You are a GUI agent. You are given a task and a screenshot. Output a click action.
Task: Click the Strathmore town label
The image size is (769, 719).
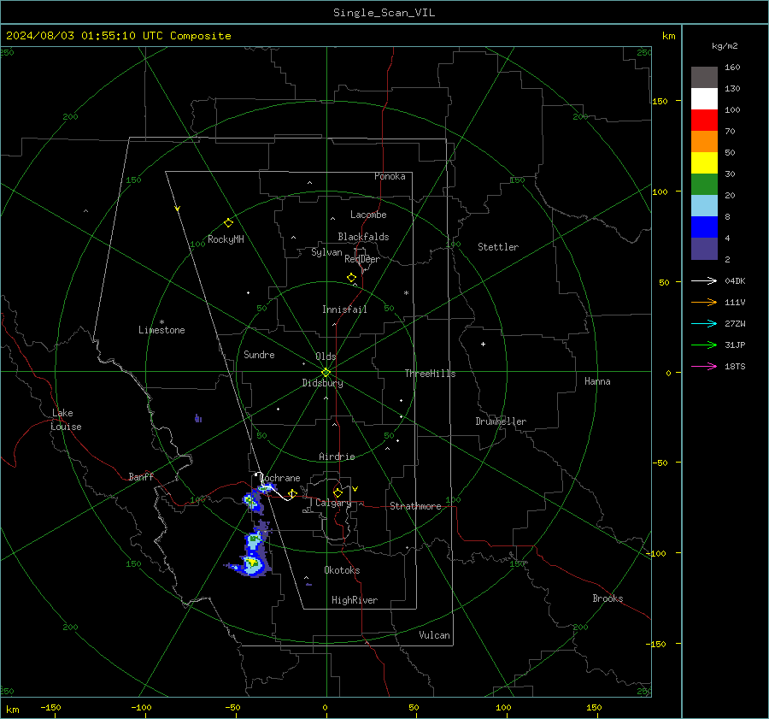[x=415, y=506]
